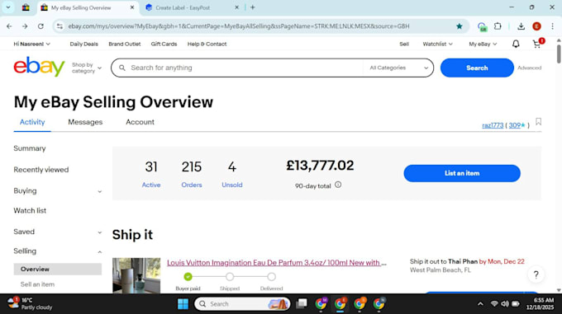View the 215 Orders

pos(192,174)
